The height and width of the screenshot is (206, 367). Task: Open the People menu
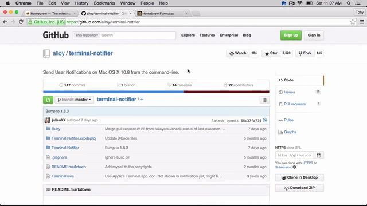tap(147, 3)
